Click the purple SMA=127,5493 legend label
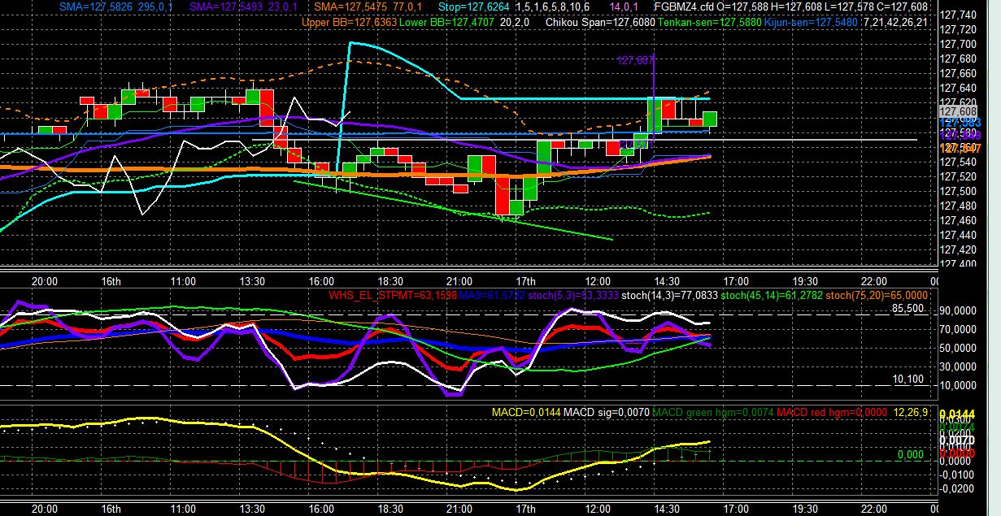Viewport: 1001px width, 516px height. tap(225, 6)
